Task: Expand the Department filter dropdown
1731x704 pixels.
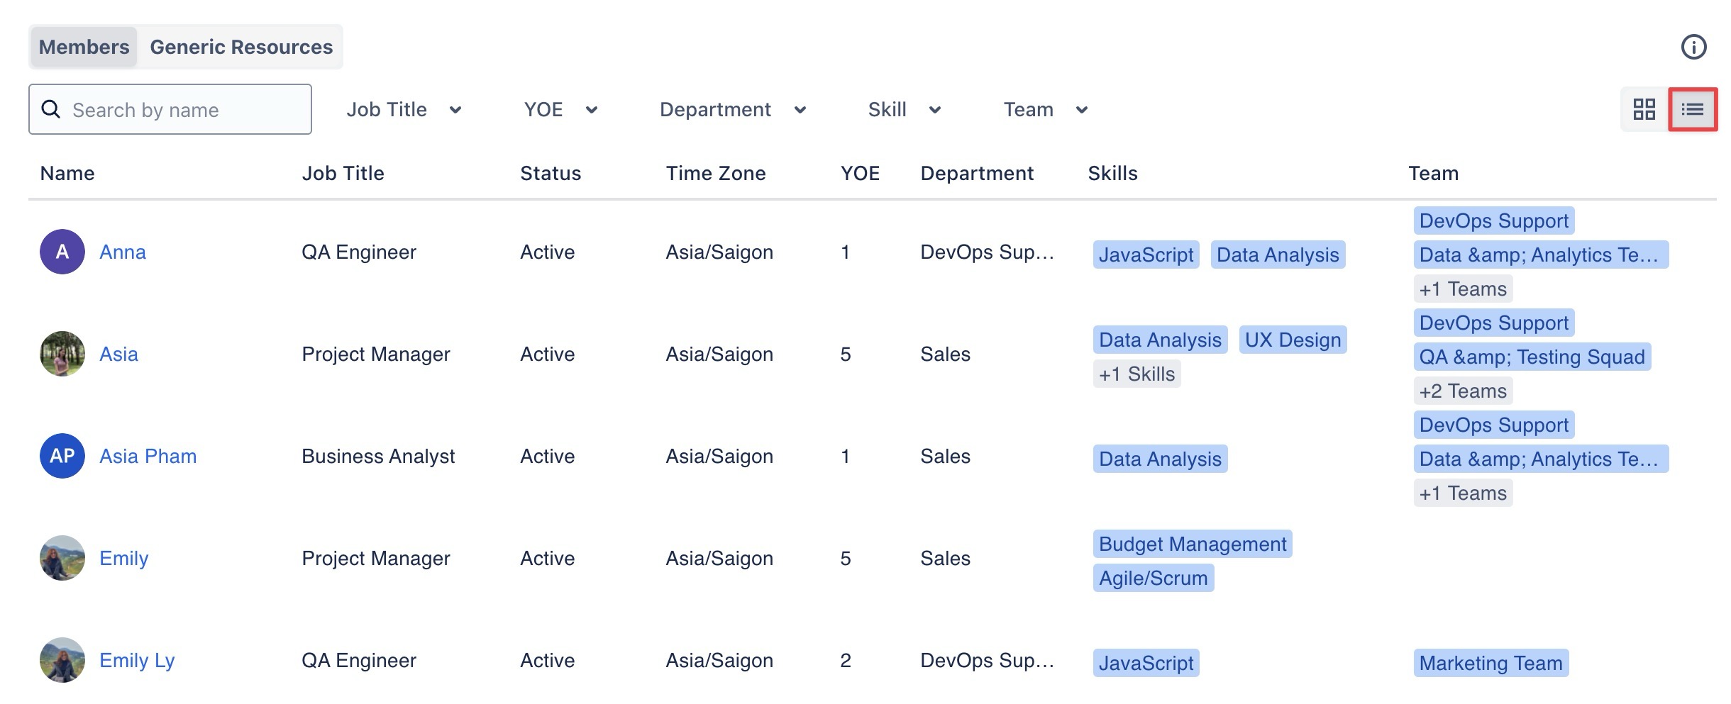Action: pyautogui.click(x=732, y=110)
